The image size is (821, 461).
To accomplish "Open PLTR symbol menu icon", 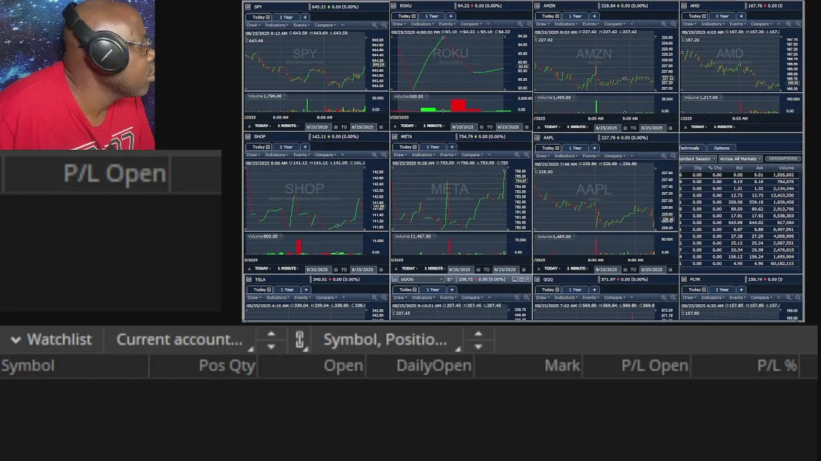I will click(x=684, y=279).
